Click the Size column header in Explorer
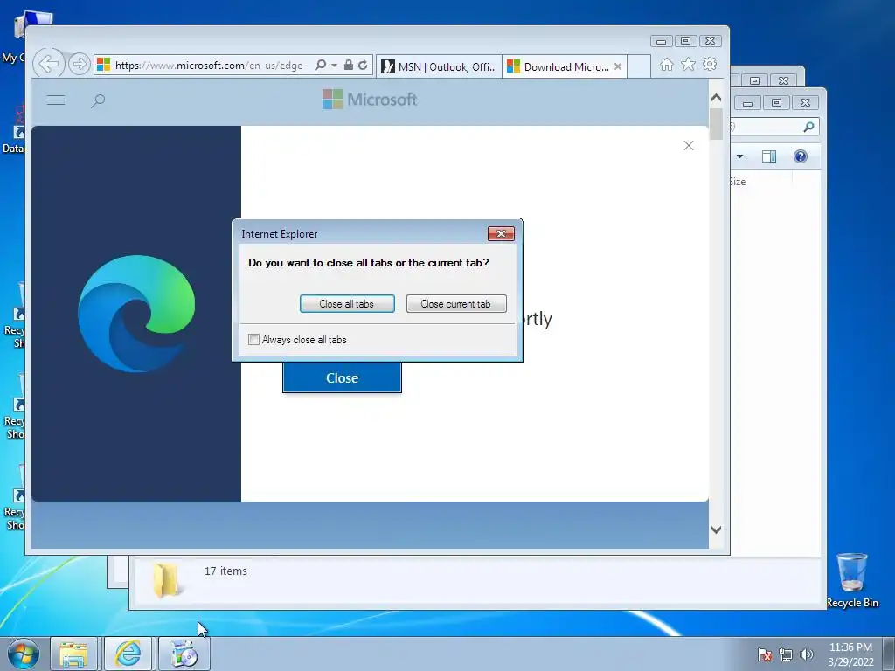Image resolution: width=895 pixels, height=671 pixels. (761, 182)
